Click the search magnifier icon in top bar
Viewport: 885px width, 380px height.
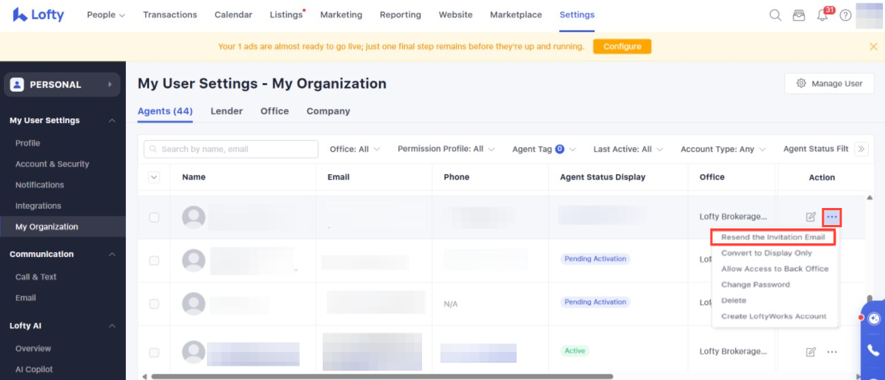tap(775, 15)
